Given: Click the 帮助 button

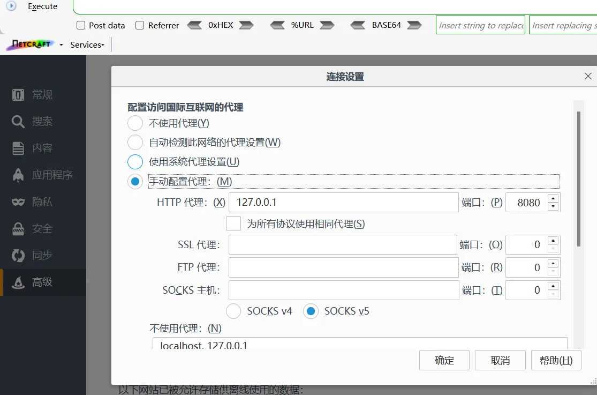Looking at the screenshot, I should point(556,360).
